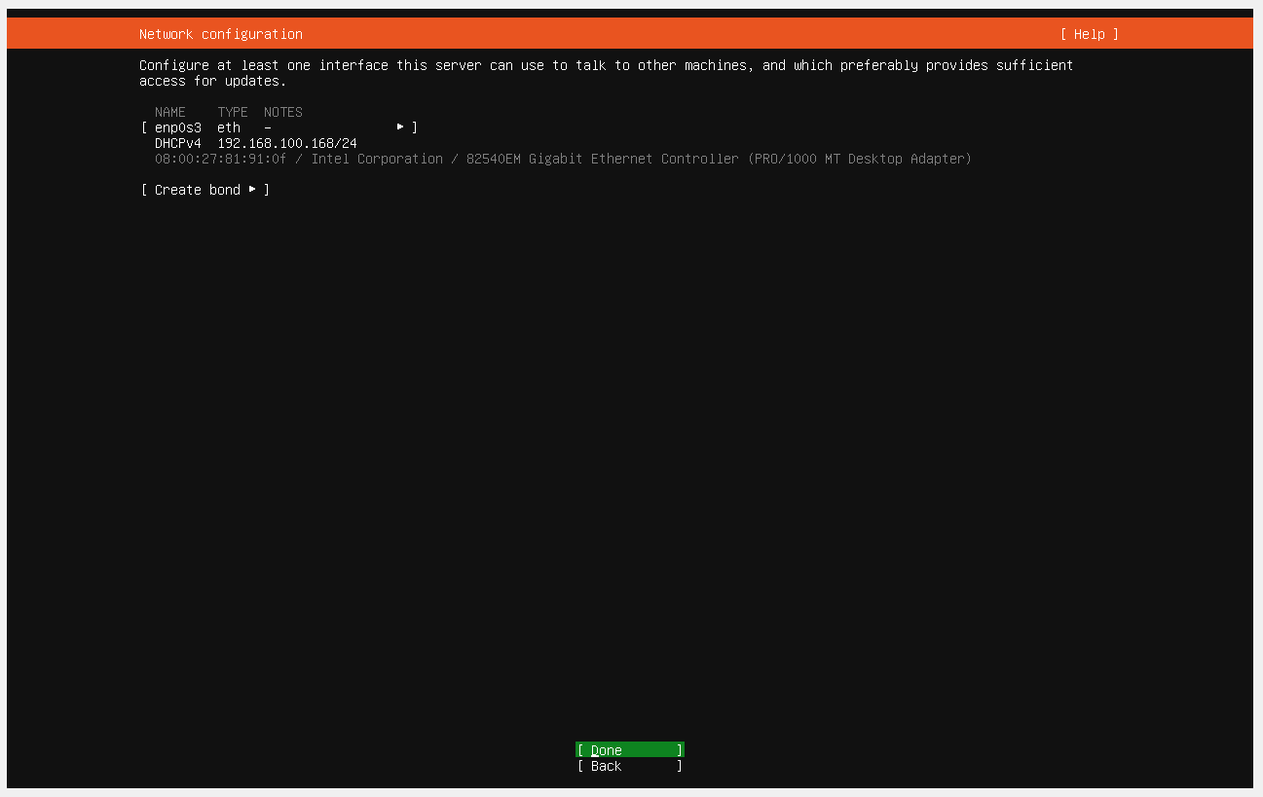Open the Create bond menu
Screen dimensions: 1263x797
click(x=205, y=190)
